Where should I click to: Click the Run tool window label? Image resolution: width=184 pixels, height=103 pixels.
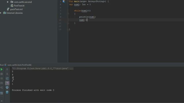2,65
